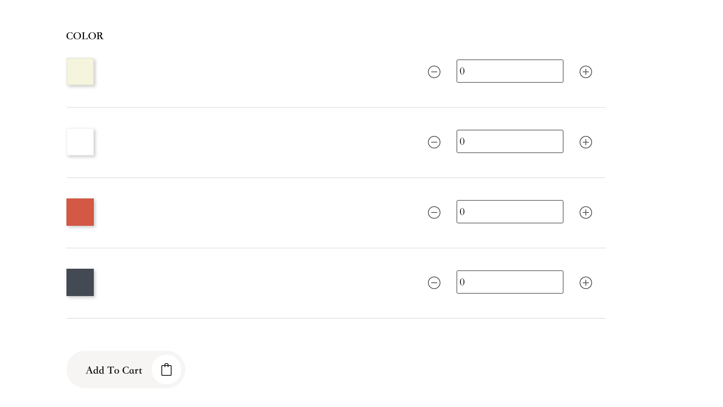The image size is (723, 407).
Task: Focus the white color quantity field
Action: (x=510, y=141)
